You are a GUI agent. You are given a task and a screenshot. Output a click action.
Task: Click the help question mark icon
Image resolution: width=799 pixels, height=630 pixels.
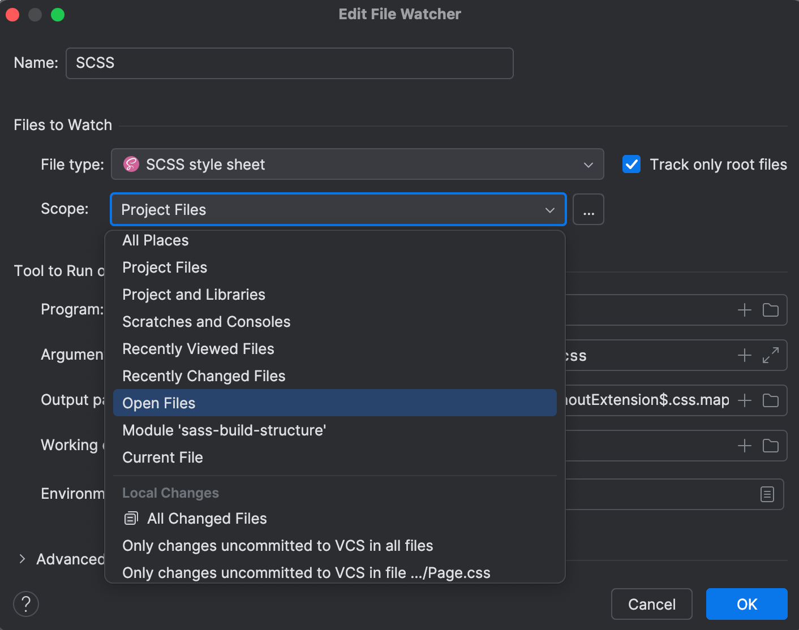click(x=25, y=604)
